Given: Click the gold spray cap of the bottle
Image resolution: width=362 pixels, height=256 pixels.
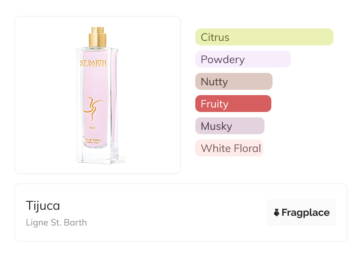Looking at the screenshot, I should 97,37.
